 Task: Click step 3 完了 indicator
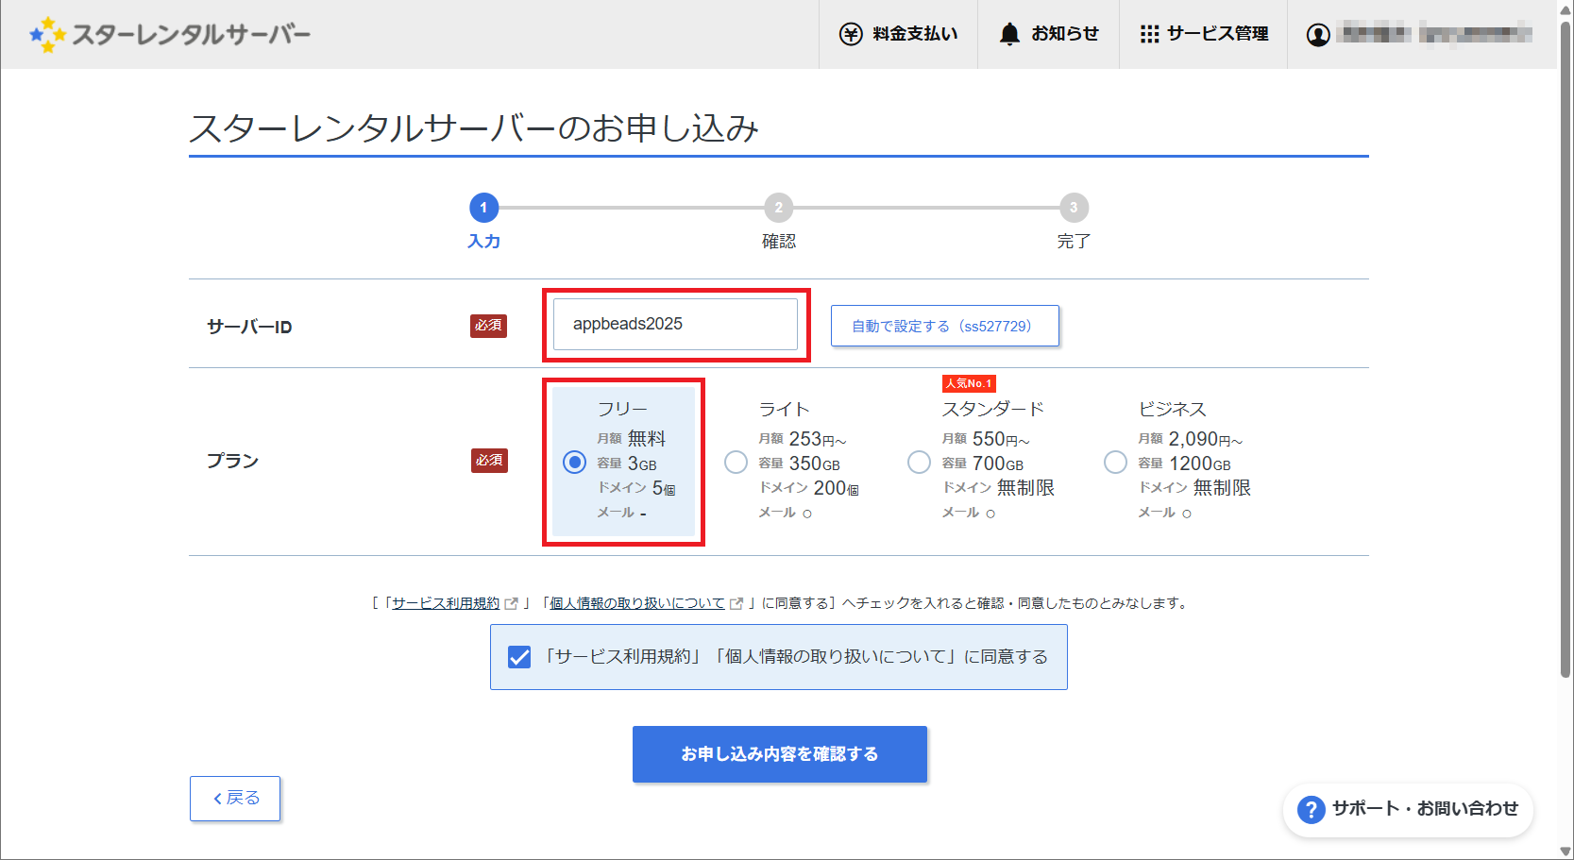[1074, 208]
